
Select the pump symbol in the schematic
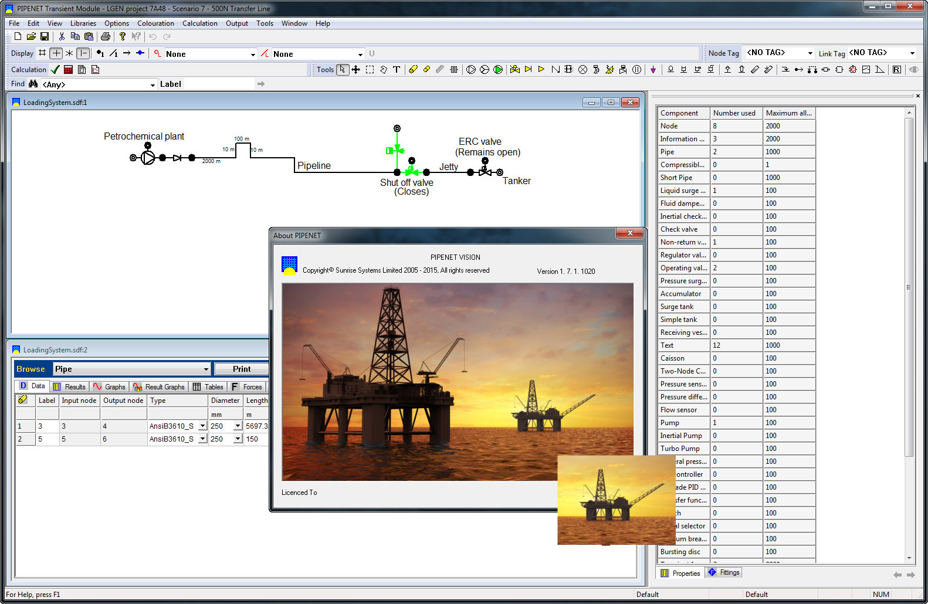pyautogui.click(x=148, y=158)
